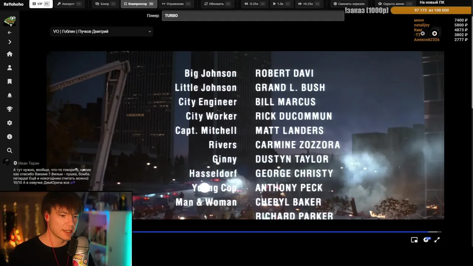Click the circular record icon near donors list
The height and width of the screenshot is (266, 473).
[435, 33]
